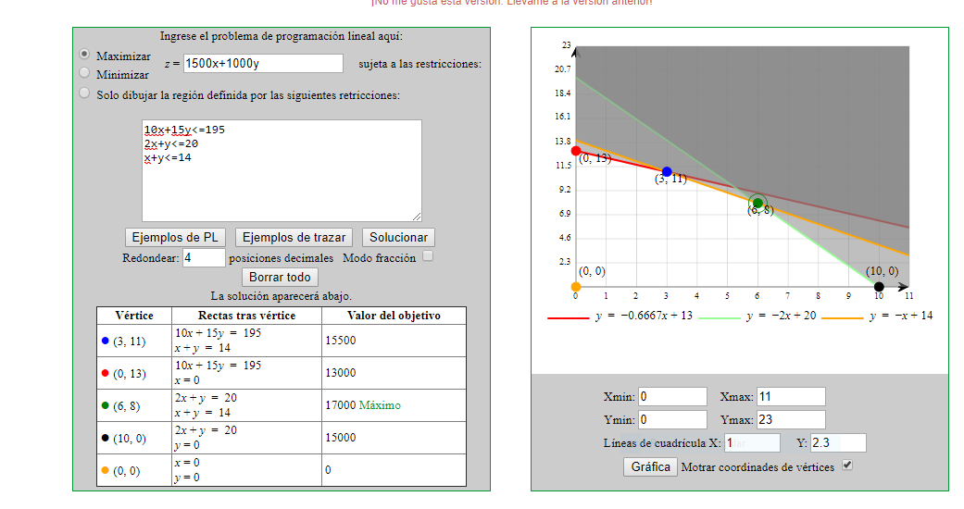The image size is (964, 509).
Task: Uncheck Motrar coordenadas de vértices checkbox
Action: (x=846, y=466)
